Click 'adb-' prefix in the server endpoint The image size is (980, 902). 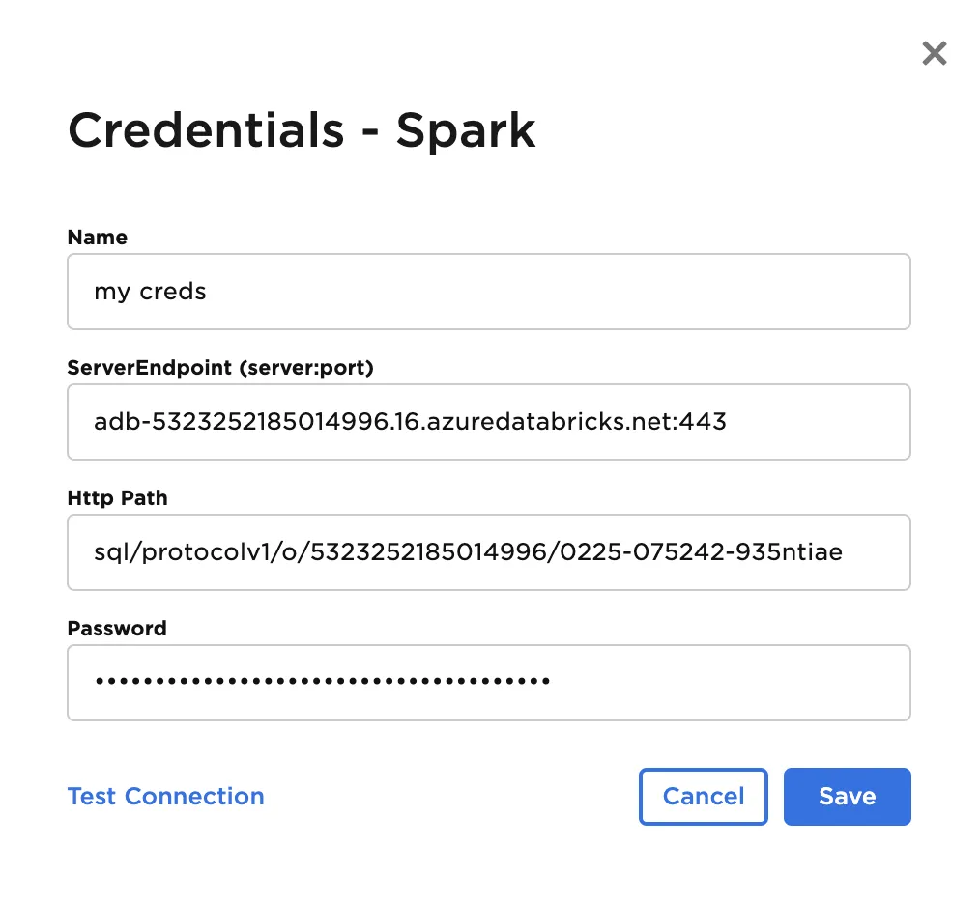(111, 422)
